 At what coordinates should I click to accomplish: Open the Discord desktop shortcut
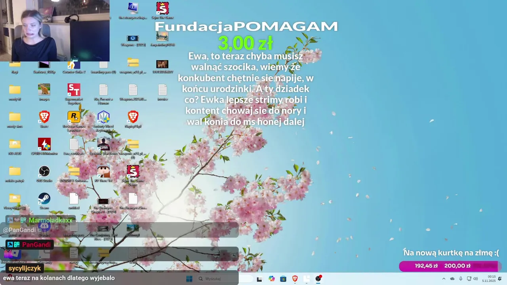click(x=44, y=228)
